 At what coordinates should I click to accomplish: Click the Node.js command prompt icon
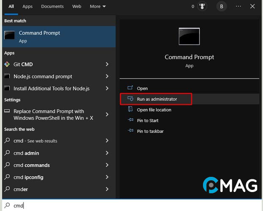(x=7, y=76)
